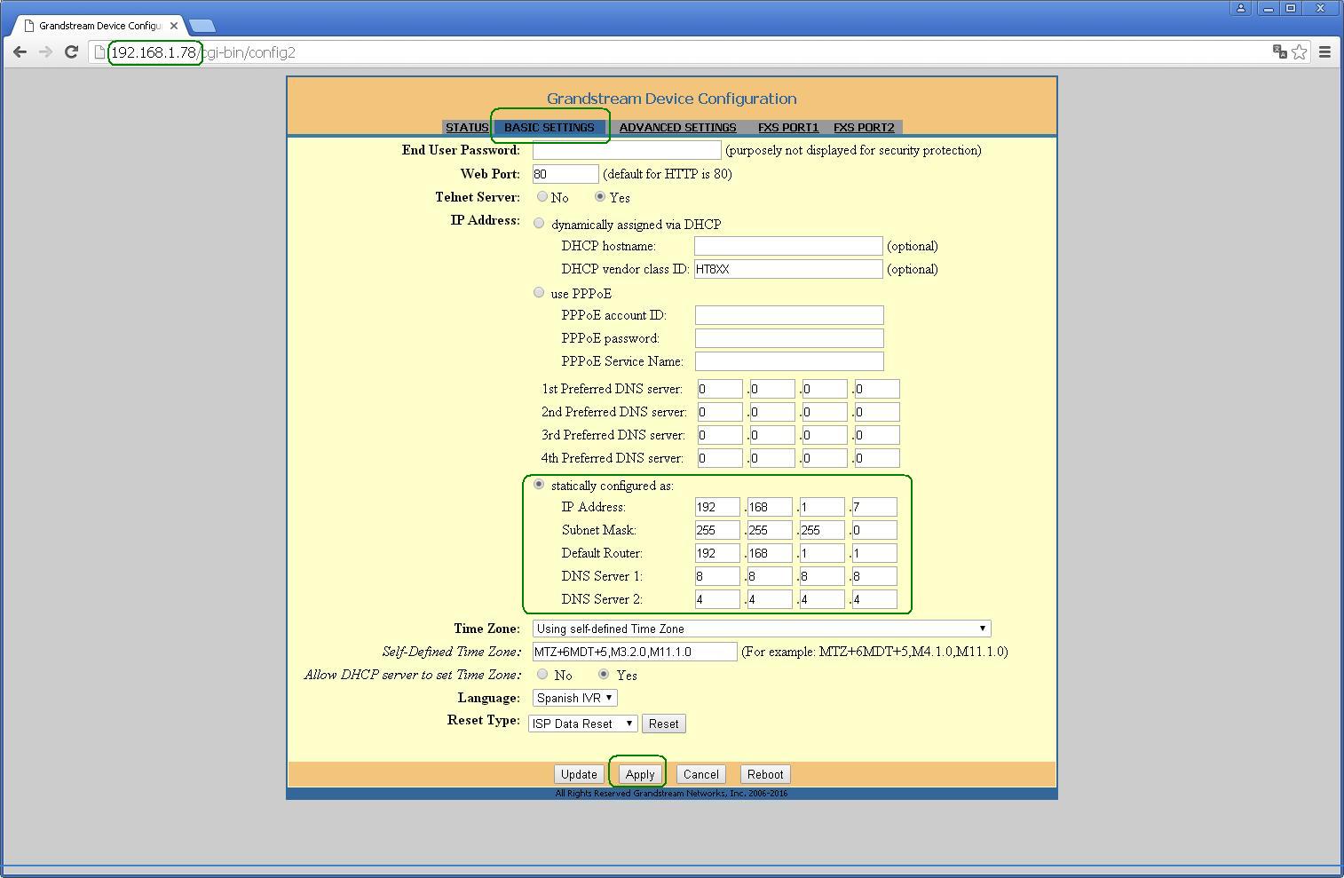This screenshot has height=878, width=1344.
Task: Click the browser back arrow
Action: [x=20, y=52]
